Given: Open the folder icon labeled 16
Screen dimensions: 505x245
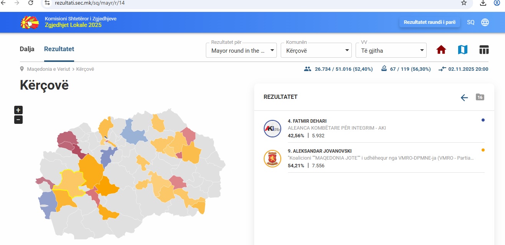Looking at the screenshot, I should 480,97.
